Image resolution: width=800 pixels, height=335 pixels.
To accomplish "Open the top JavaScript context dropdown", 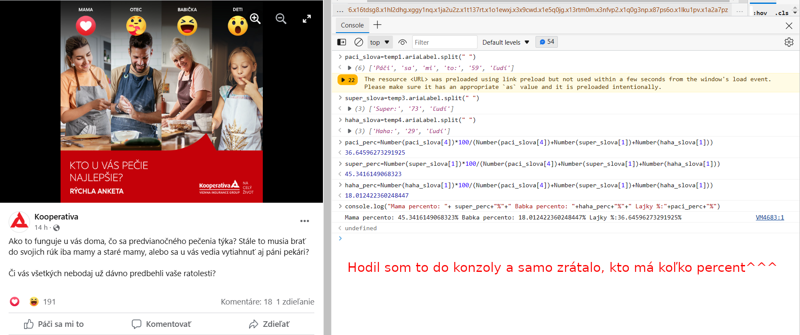I will (380, 42).
